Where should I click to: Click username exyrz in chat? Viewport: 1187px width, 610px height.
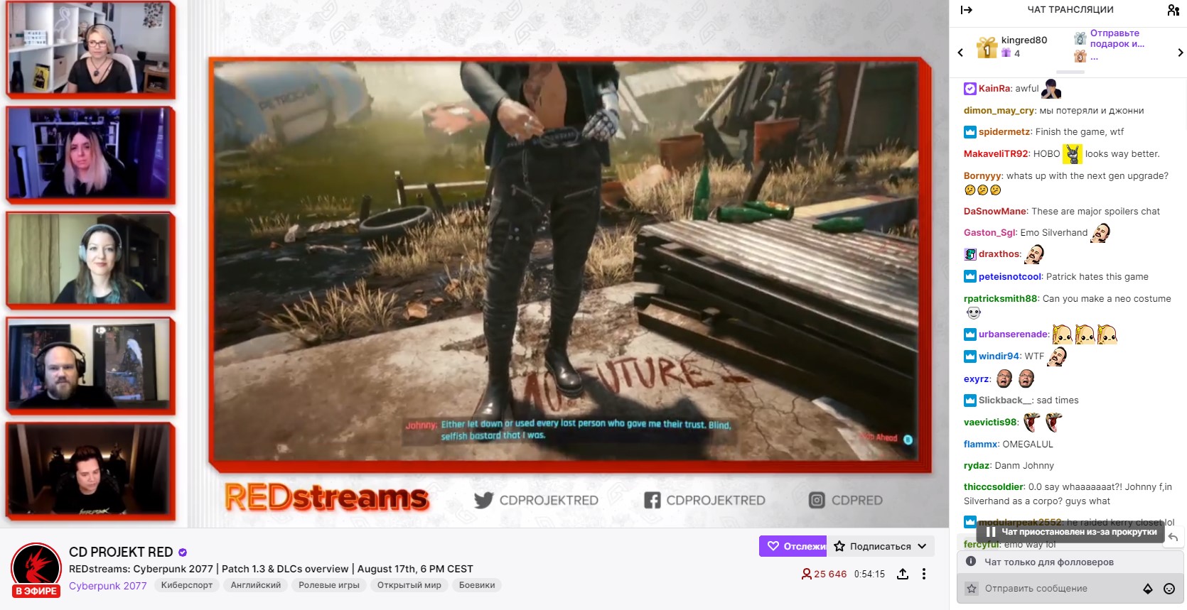976,379
